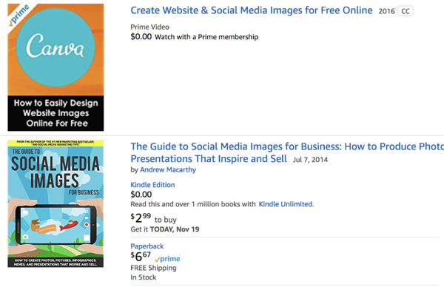Select the Kindle Edition format link
The image size is (444, 287).
pos(152,185)
